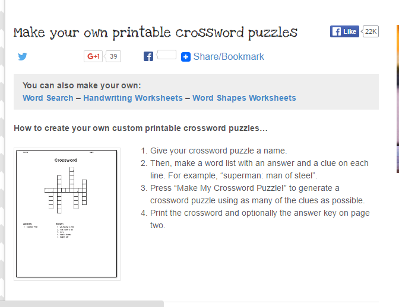Click the blue plus icon beside Share/Bookmark
The image size is (399, 307).
[x=185, y=57]
